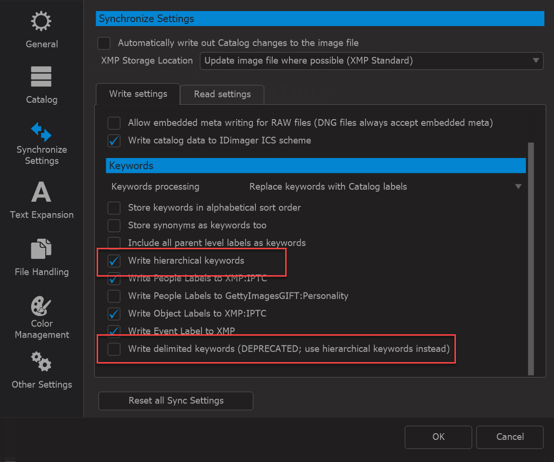Uncheck Write hierarchical keywords

pos(114,260)
